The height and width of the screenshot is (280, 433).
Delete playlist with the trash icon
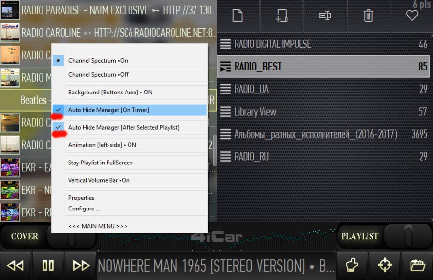[x=368, y=16]
